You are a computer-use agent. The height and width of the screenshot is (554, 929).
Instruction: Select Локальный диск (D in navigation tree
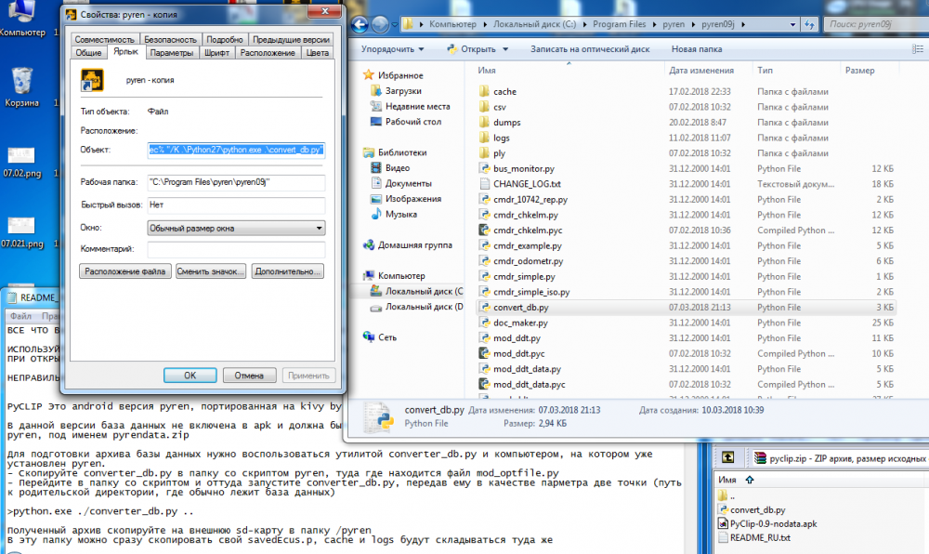424,307
